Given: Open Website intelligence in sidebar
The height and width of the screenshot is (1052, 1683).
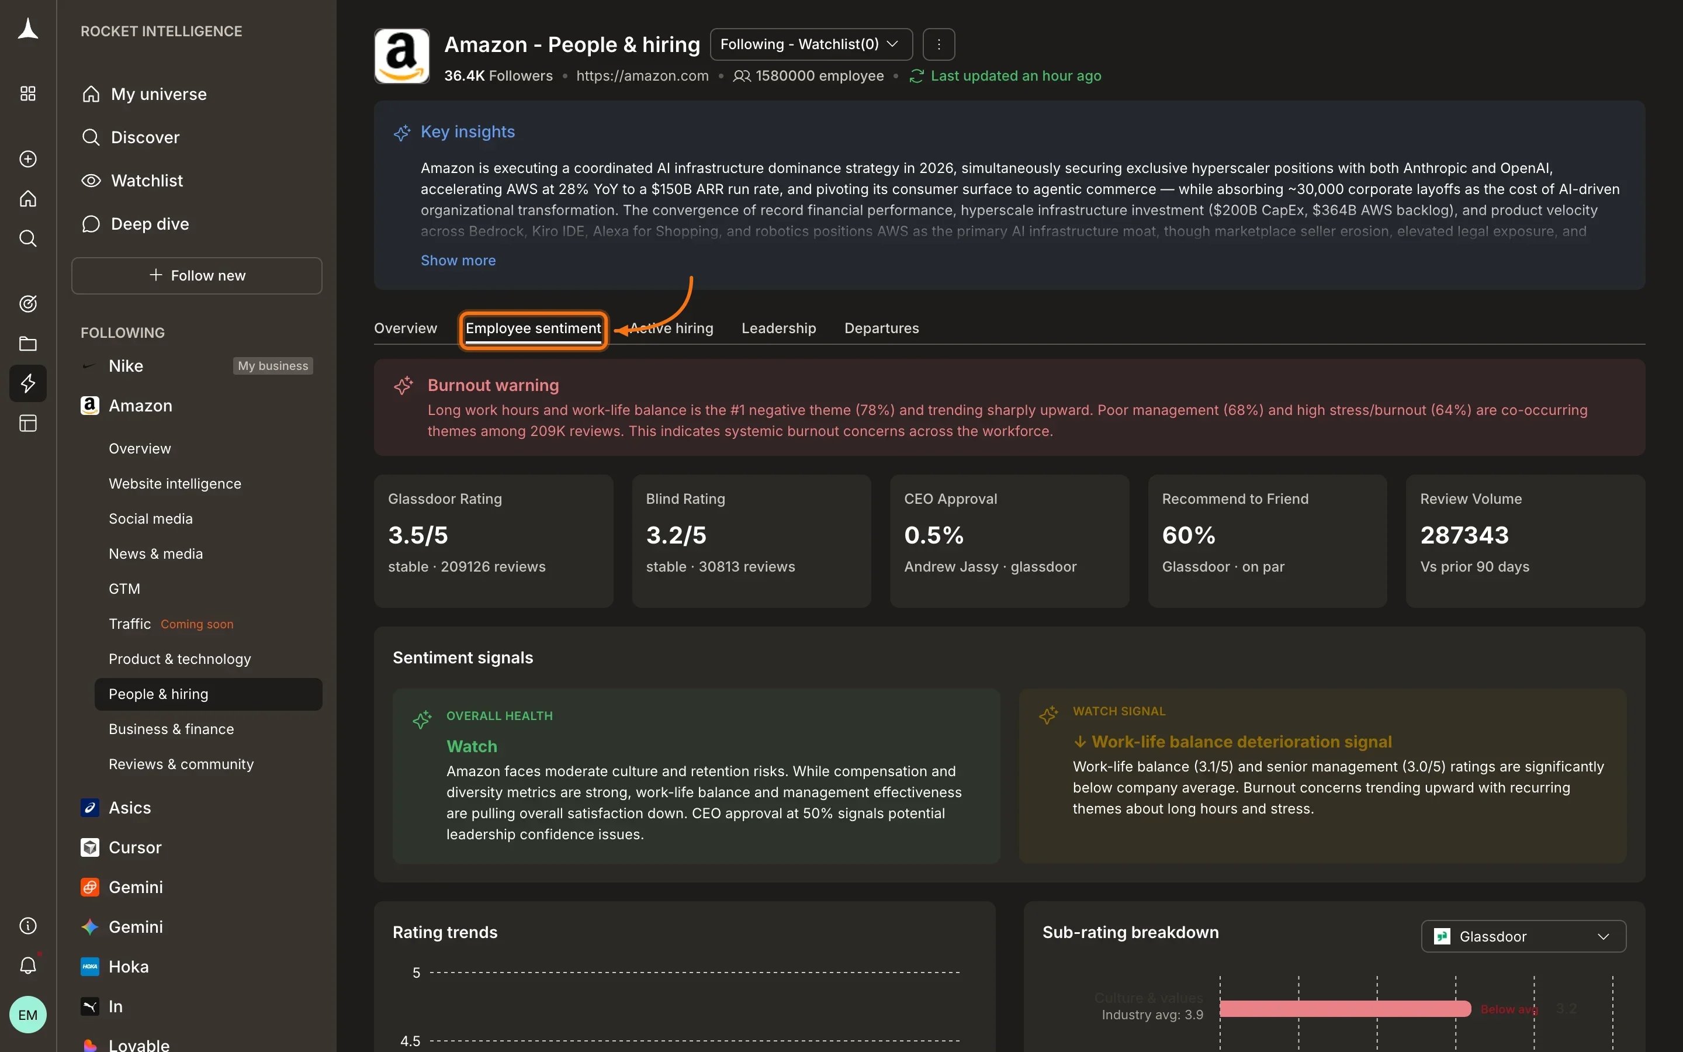Looking at the screenshot, I should pos(175,483).
